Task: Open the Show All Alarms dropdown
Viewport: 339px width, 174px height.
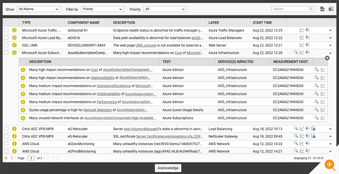Action: 39,9
